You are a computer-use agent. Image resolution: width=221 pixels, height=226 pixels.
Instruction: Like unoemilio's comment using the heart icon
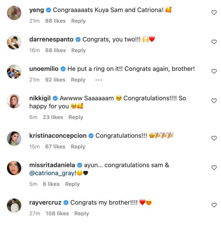[214, 71]
